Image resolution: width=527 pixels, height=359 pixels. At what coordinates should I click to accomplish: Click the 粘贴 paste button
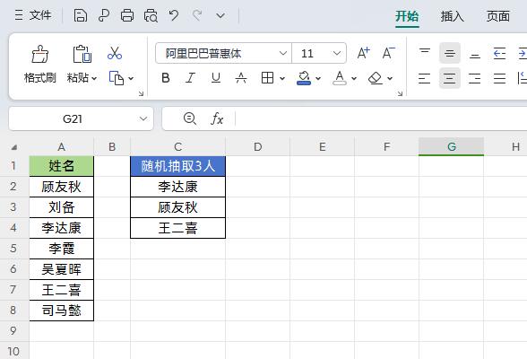click(x=82, y=64)
